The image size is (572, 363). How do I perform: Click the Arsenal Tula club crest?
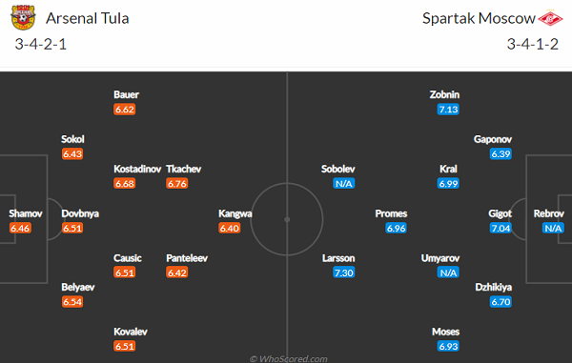point(23,17)
